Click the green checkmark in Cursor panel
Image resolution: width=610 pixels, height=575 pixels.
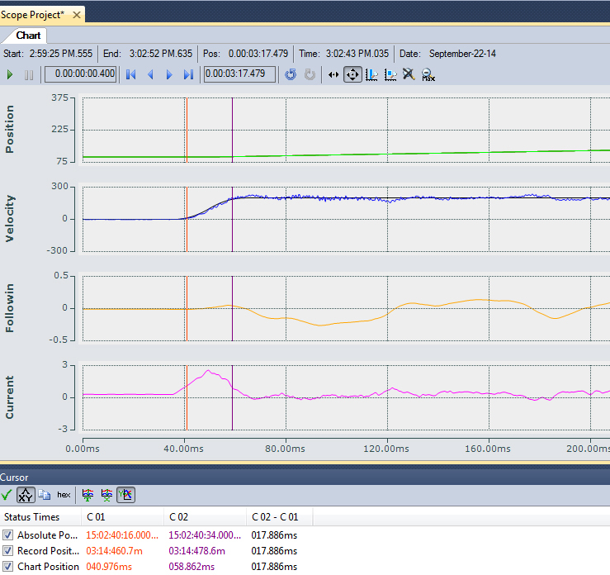(7, 495)
